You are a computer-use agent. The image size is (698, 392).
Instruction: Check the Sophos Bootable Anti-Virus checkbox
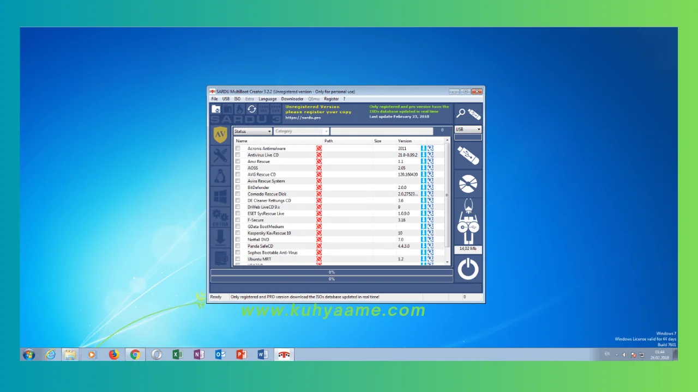[x=238, y=253]
